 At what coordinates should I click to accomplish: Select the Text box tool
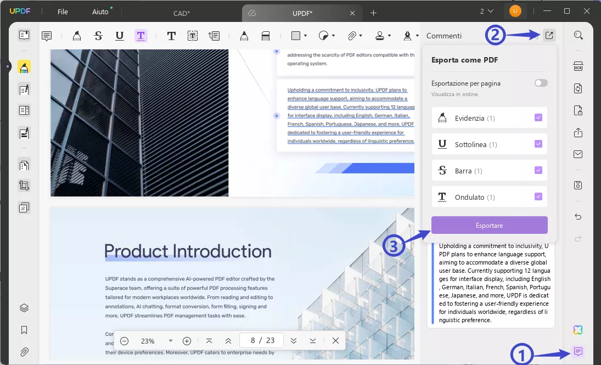click(193, 36)
